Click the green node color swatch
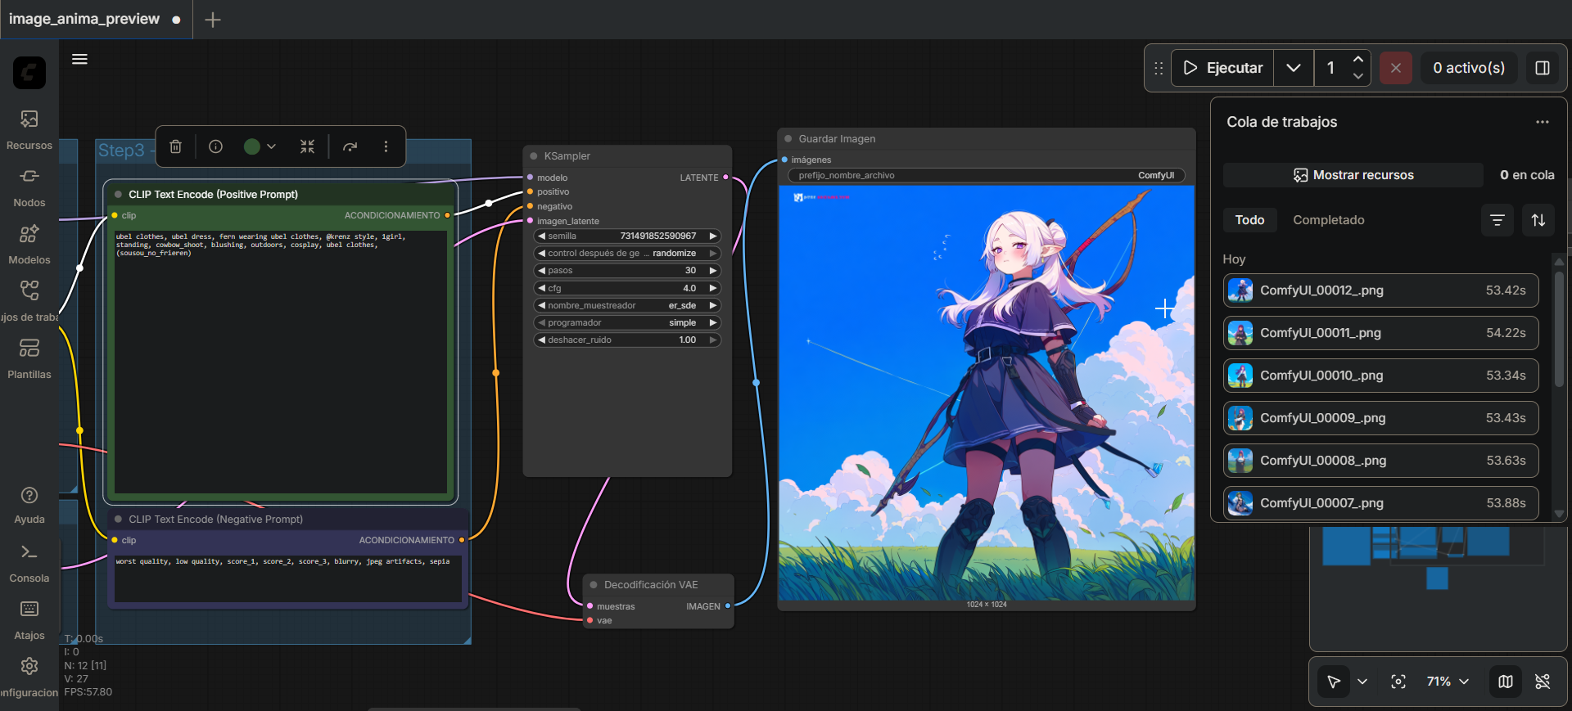1572x711 pixels. pos(252,146)
